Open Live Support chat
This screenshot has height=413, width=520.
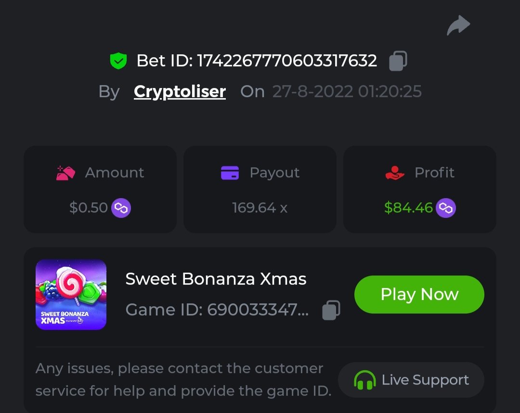coord(411,380)
